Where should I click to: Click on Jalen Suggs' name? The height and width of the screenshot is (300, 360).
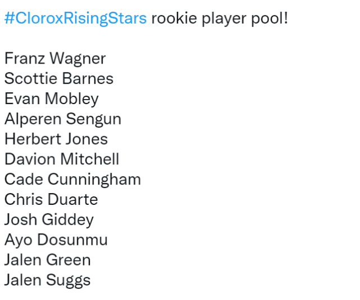pyautogui.click(x=47, y=280)
